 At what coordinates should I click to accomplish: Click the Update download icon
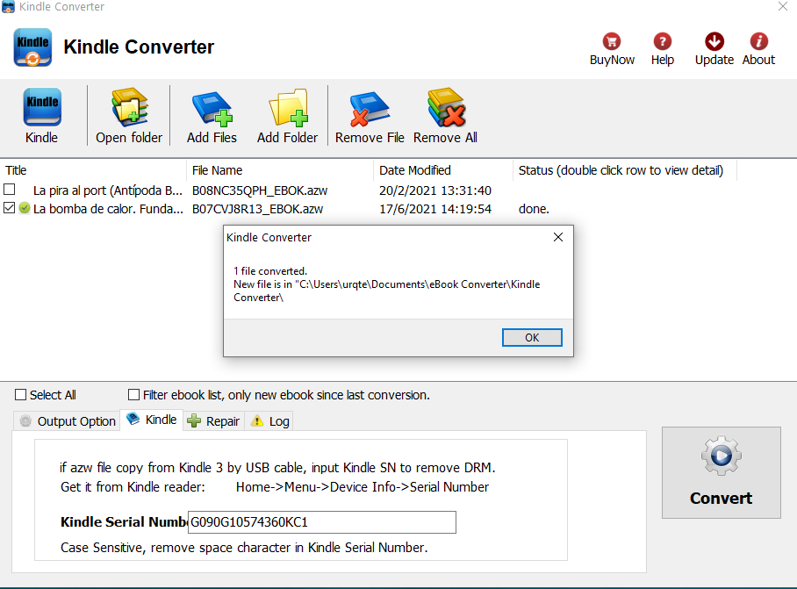coord(714,42)
